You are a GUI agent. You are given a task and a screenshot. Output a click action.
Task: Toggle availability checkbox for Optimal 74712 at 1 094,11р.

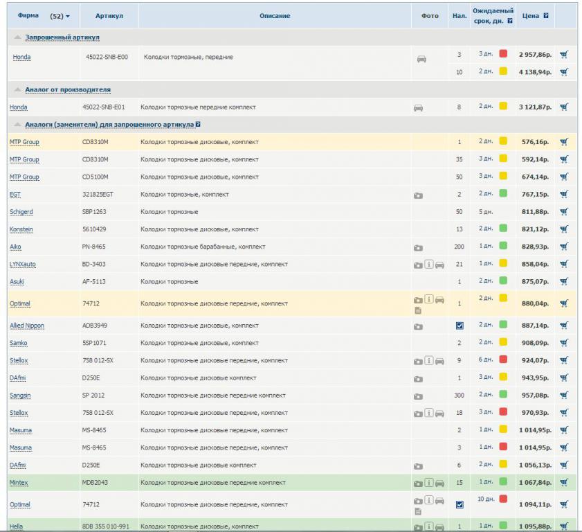point(459,504)
